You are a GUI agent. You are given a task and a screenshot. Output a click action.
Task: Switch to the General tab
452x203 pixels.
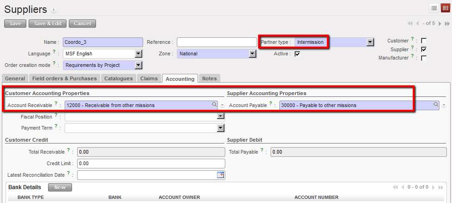(15, 79)
